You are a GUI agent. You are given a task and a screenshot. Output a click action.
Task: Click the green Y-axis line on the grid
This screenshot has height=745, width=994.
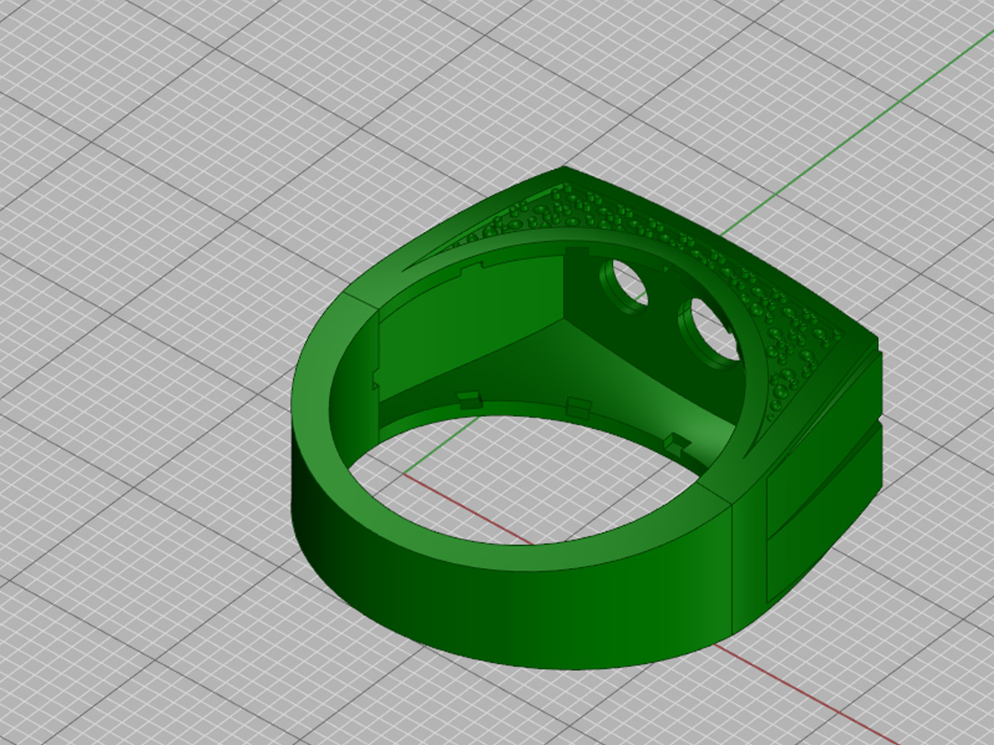click(x=857, y=134)
